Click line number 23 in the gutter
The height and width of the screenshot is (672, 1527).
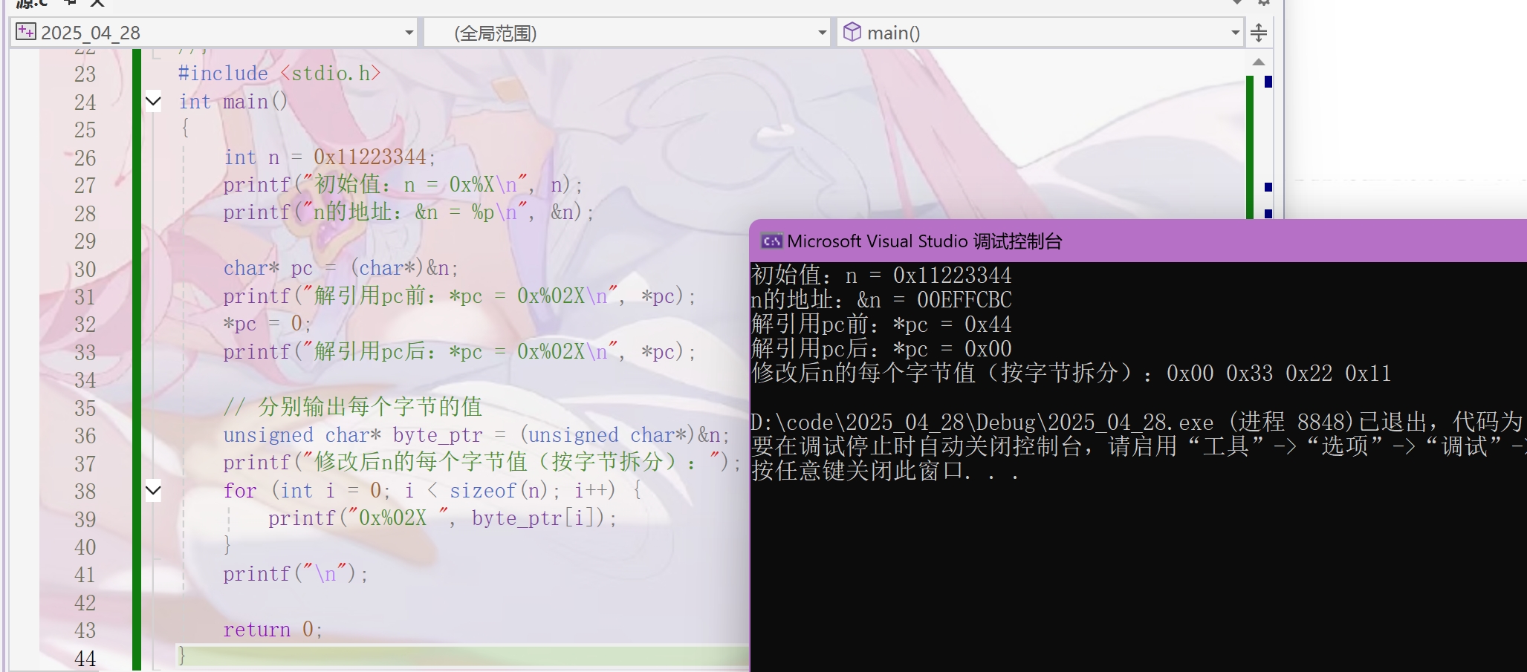[85, 74]
